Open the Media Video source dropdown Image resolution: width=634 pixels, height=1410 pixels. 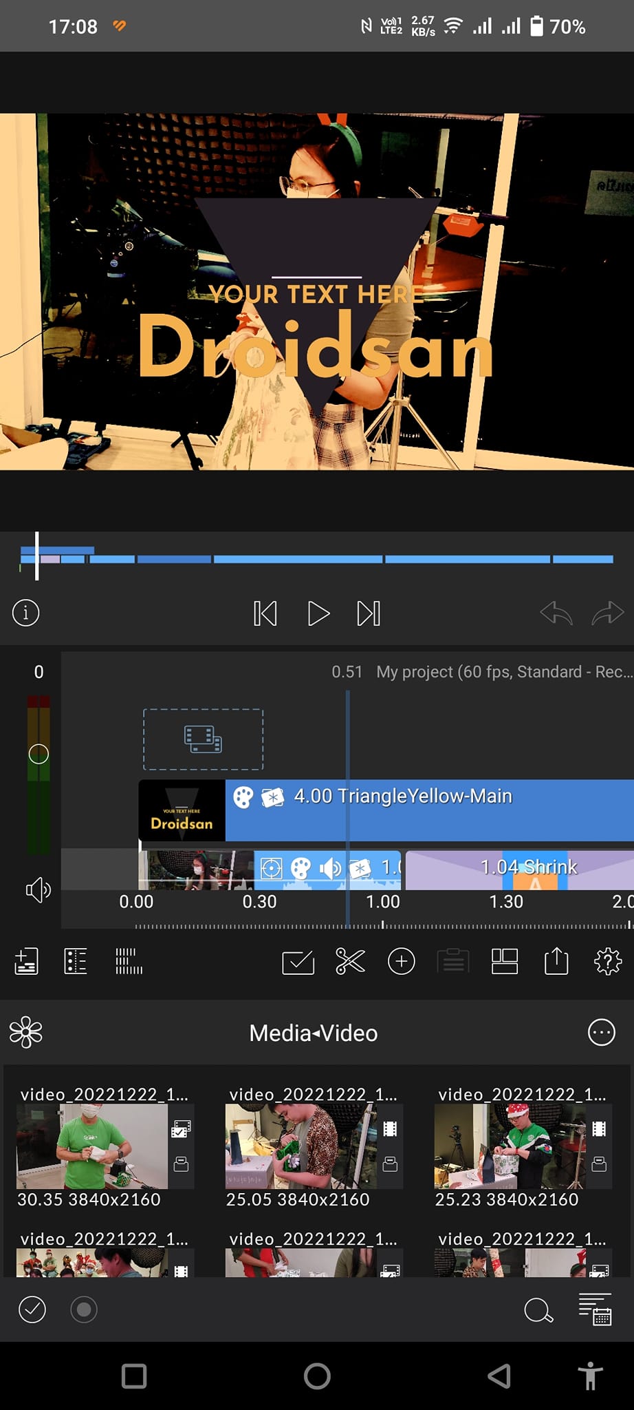pyautogui.click(x=313, y=1033)
